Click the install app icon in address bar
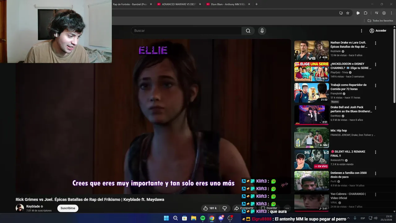 pos(341,13)
